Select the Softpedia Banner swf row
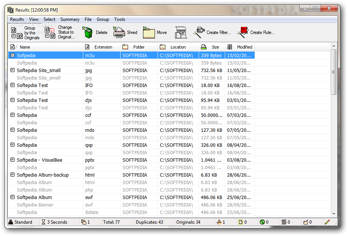This screenshot has height=236, width=348. pos(131,205)
